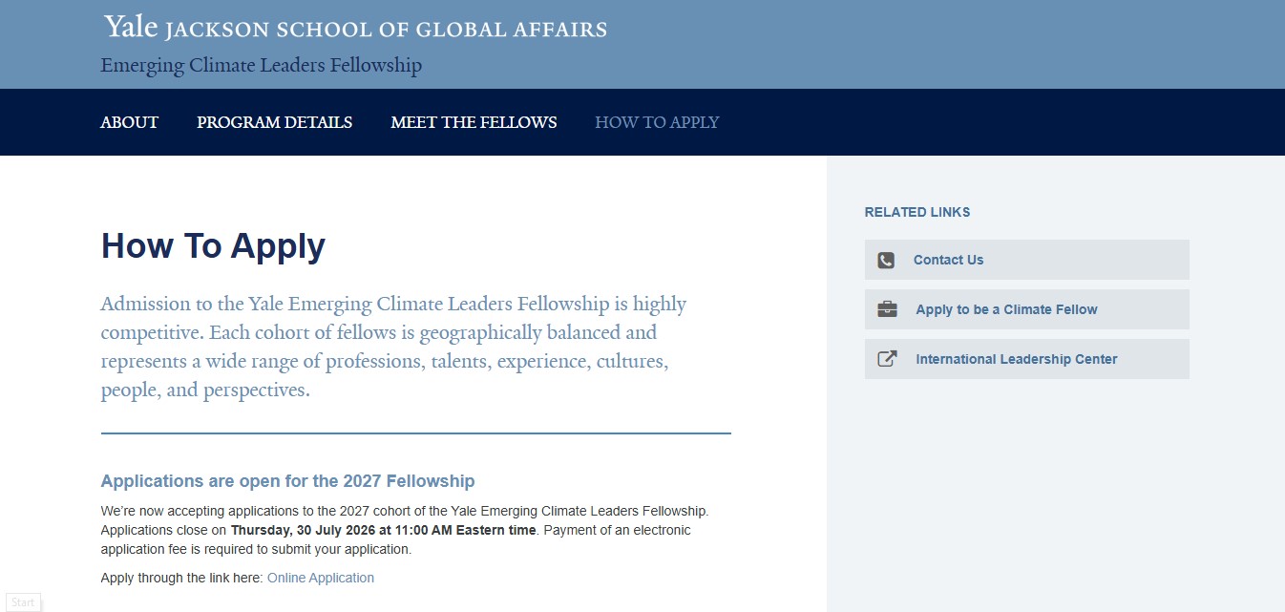Click Applications are open for 2027 heading
Image resolution: width=1285 pixels, height=612 pixels.
click(287, 481)
